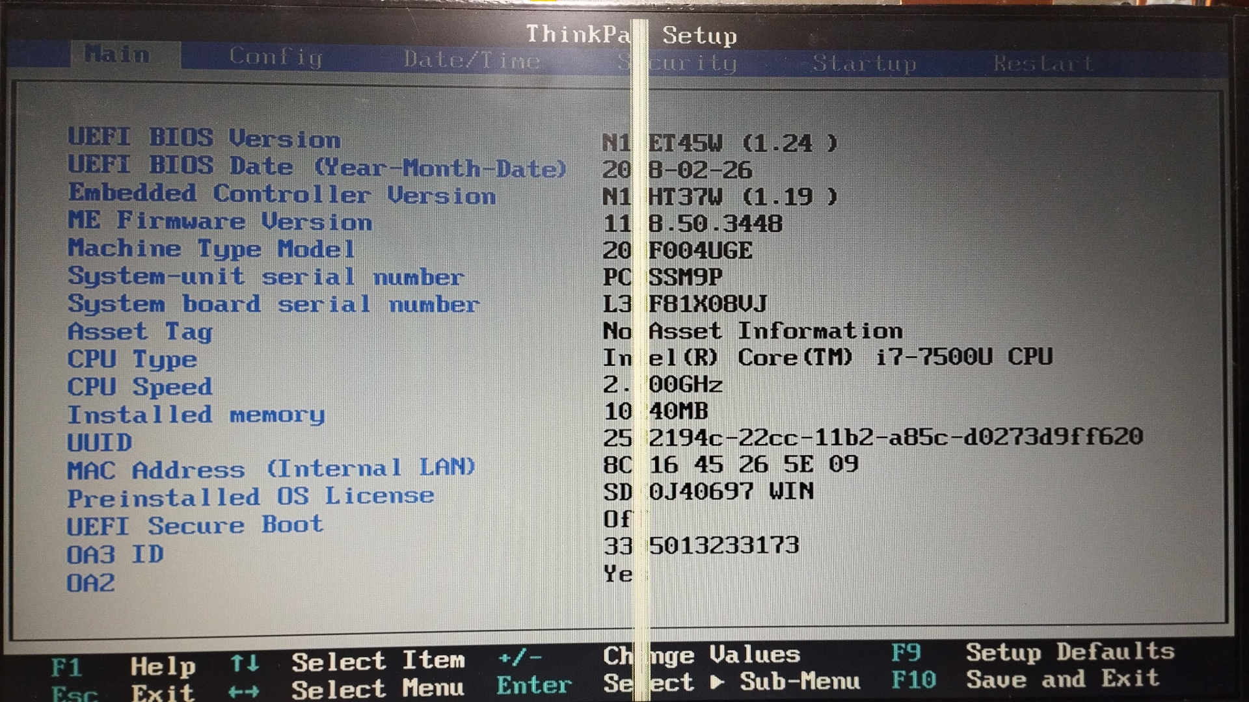The height and width of the screenshot is (702, 1249).
Task: Click the Sub-Menu triangle arrow icon
Action: (718, 682)
